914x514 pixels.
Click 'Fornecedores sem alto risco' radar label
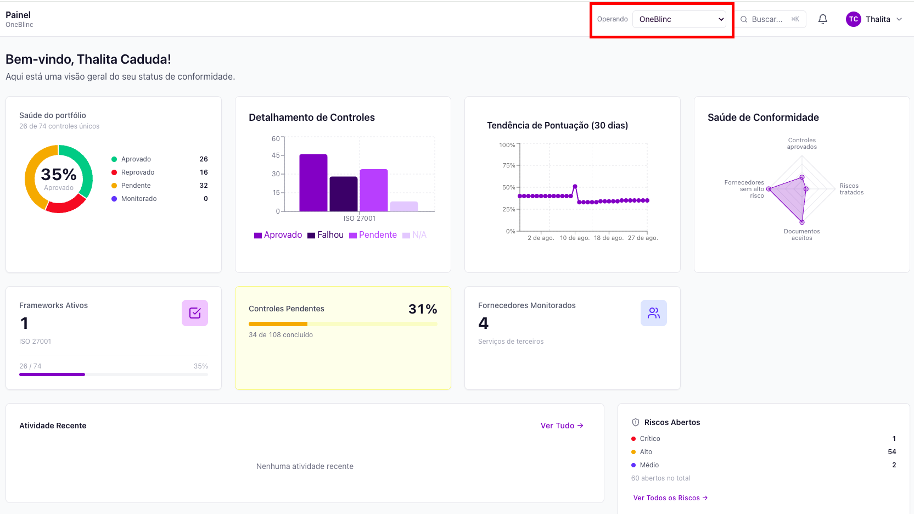point(744,189)
